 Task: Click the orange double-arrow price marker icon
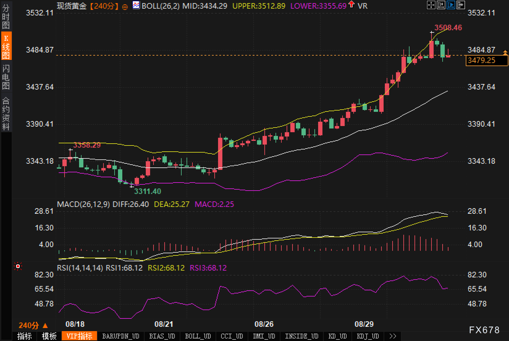tap(505, 53)
